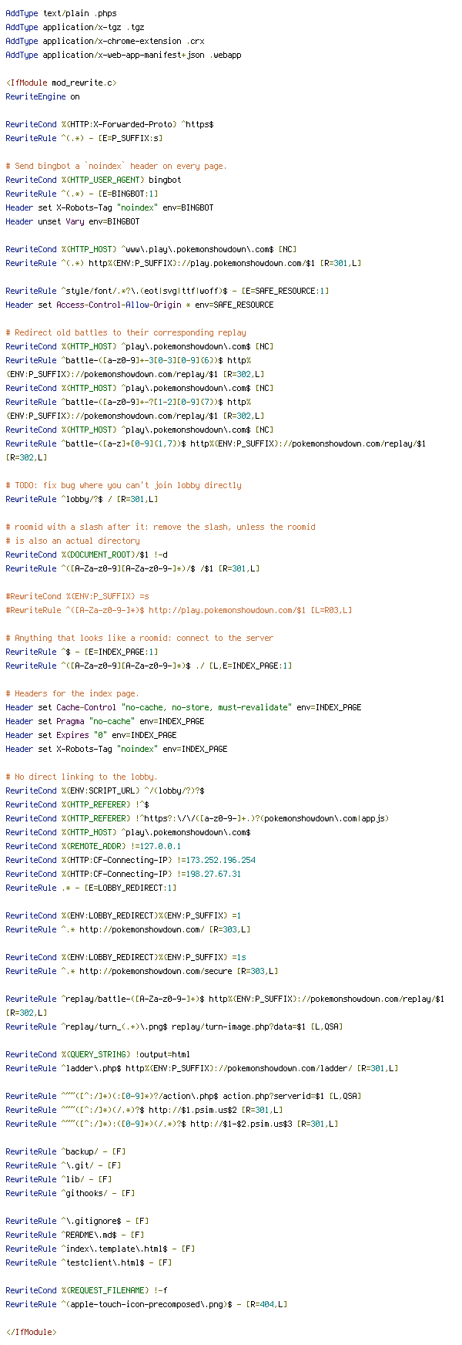Select the line 'RewriteRule ^lobby/?$ / [R=301,L]'
This screenshot has height=1345, width=462.
pos(82,500)
